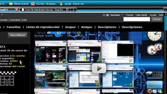Open the Últimas noticias bookmark folder

click(19, 4)
